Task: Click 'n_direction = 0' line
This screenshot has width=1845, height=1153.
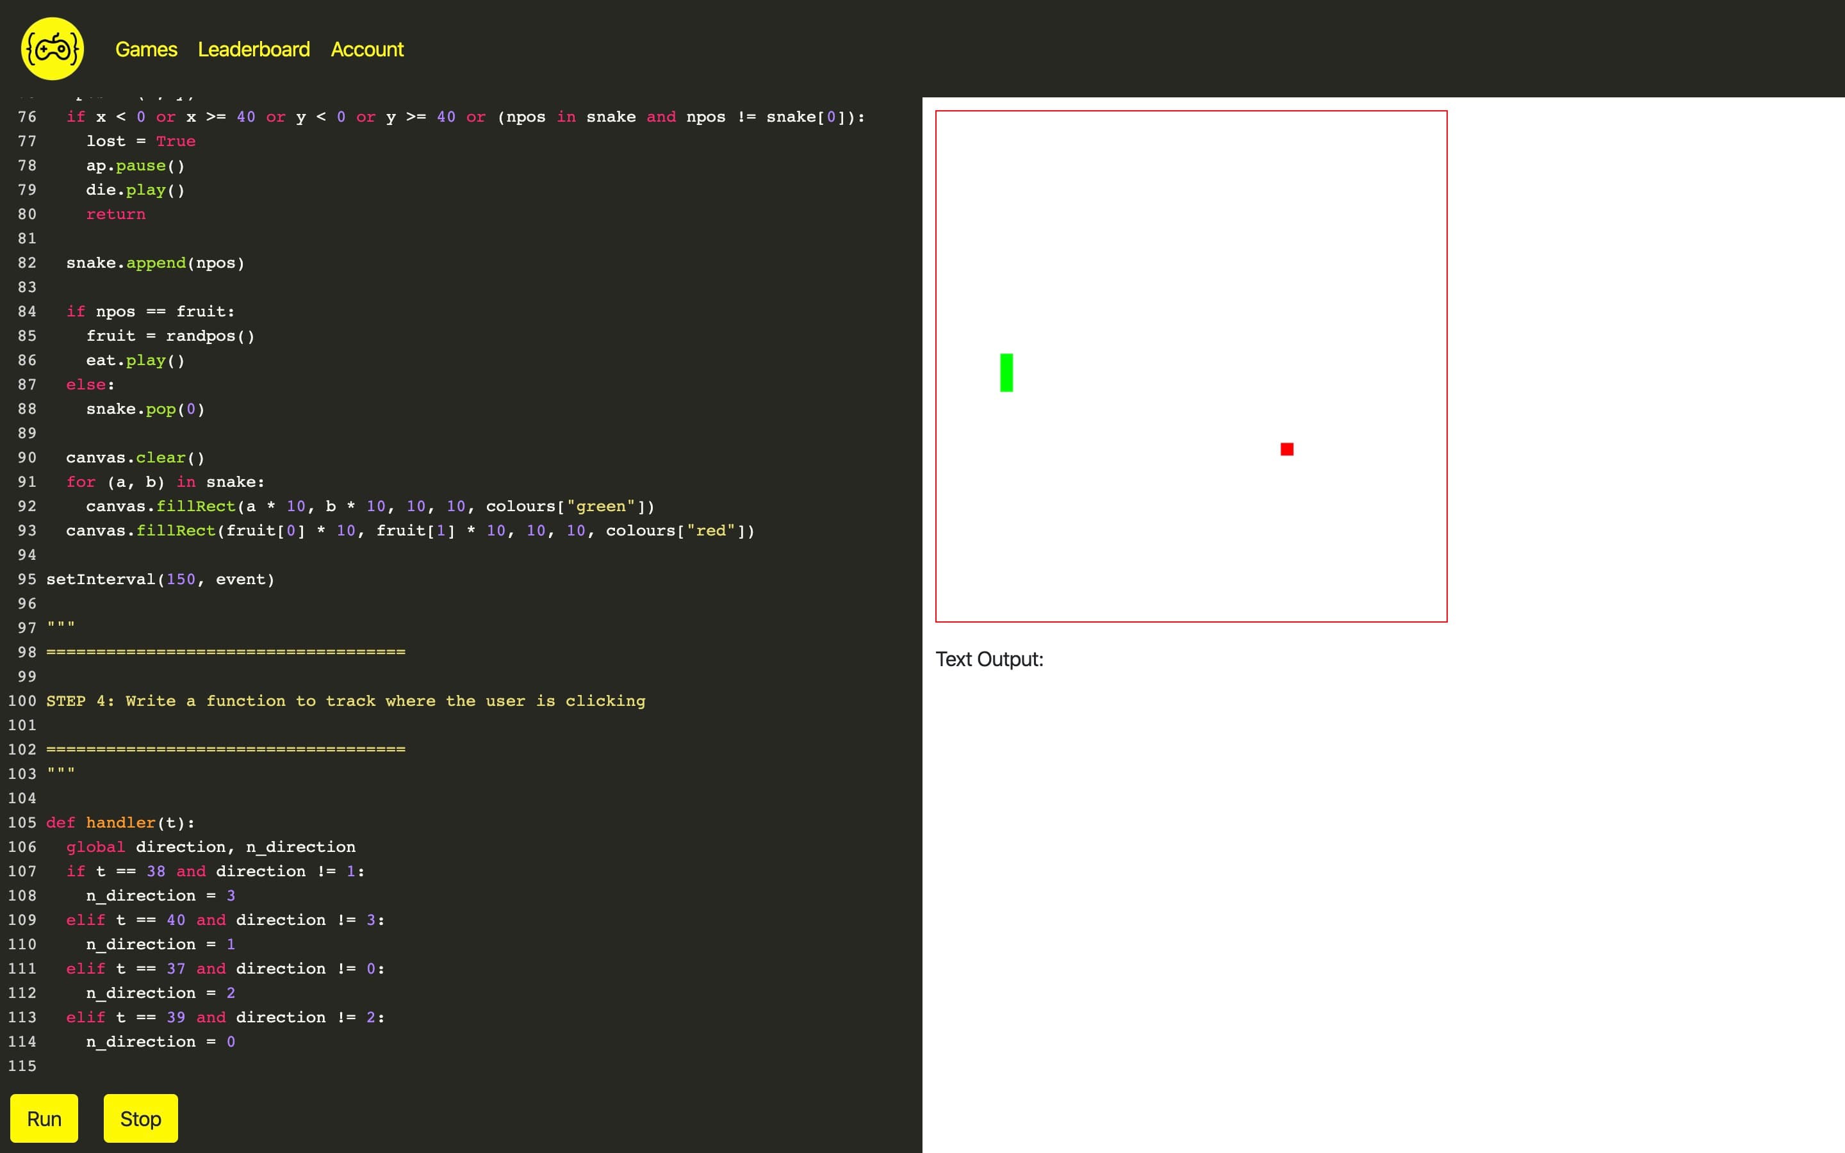Action: [161, 1042]
